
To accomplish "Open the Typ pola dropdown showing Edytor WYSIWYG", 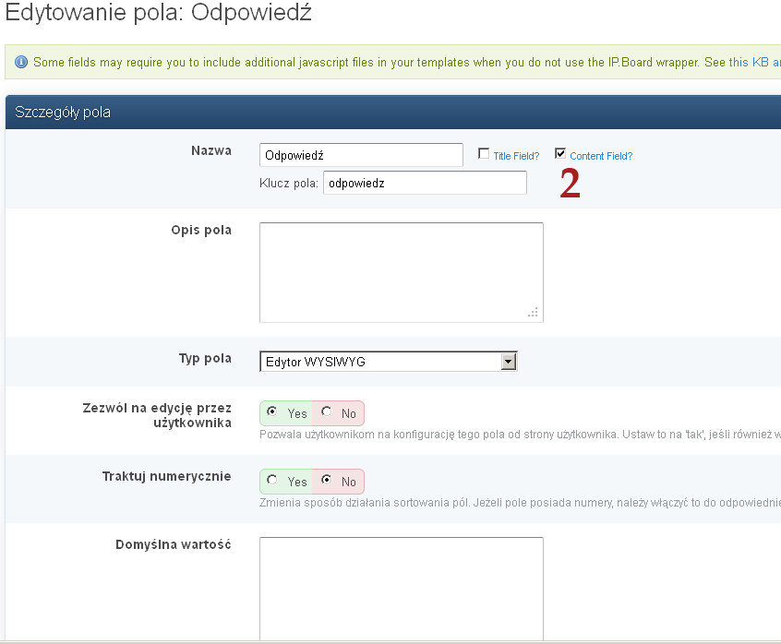I will click(379, 362).
